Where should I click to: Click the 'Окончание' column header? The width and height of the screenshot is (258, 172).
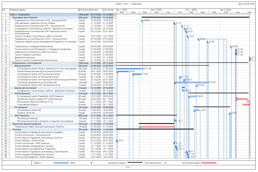point(108,10)
